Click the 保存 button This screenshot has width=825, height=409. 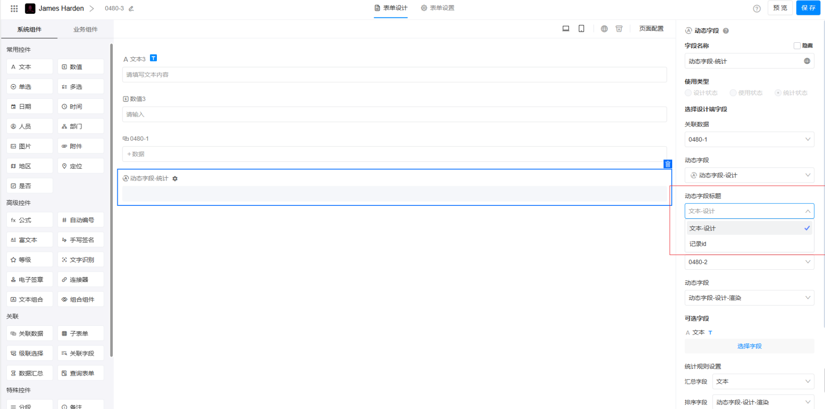(x=808, y=8)
